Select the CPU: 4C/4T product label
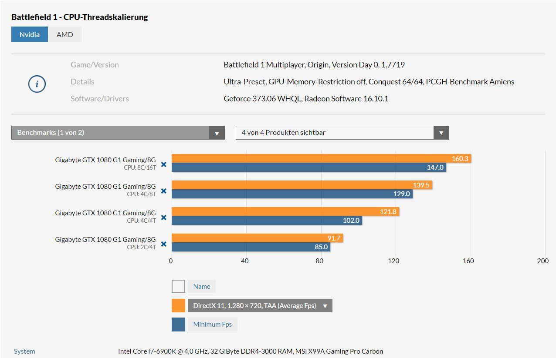The height and width of the screenshot is (358, 556). [141, 221]
